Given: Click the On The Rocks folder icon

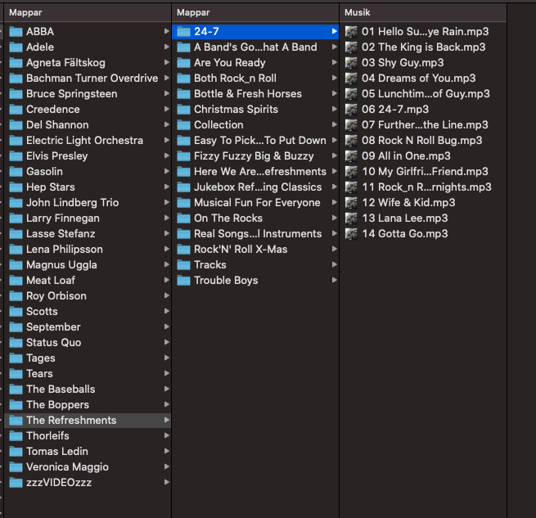Looking at the screenshot, I should [183, 218].
